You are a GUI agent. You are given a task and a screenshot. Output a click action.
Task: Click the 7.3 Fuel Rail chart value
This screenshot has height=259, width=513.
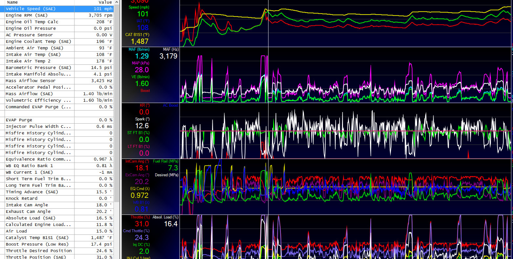click(x=173, y=168)
